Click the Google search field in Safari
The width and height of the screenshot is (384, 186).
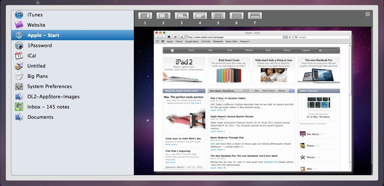[322, 37]
